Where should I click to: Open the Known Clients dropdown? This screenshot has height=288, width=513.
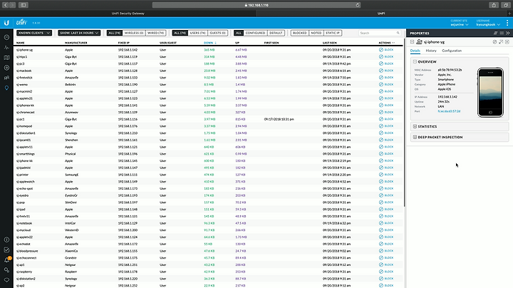tap(34, 33)
